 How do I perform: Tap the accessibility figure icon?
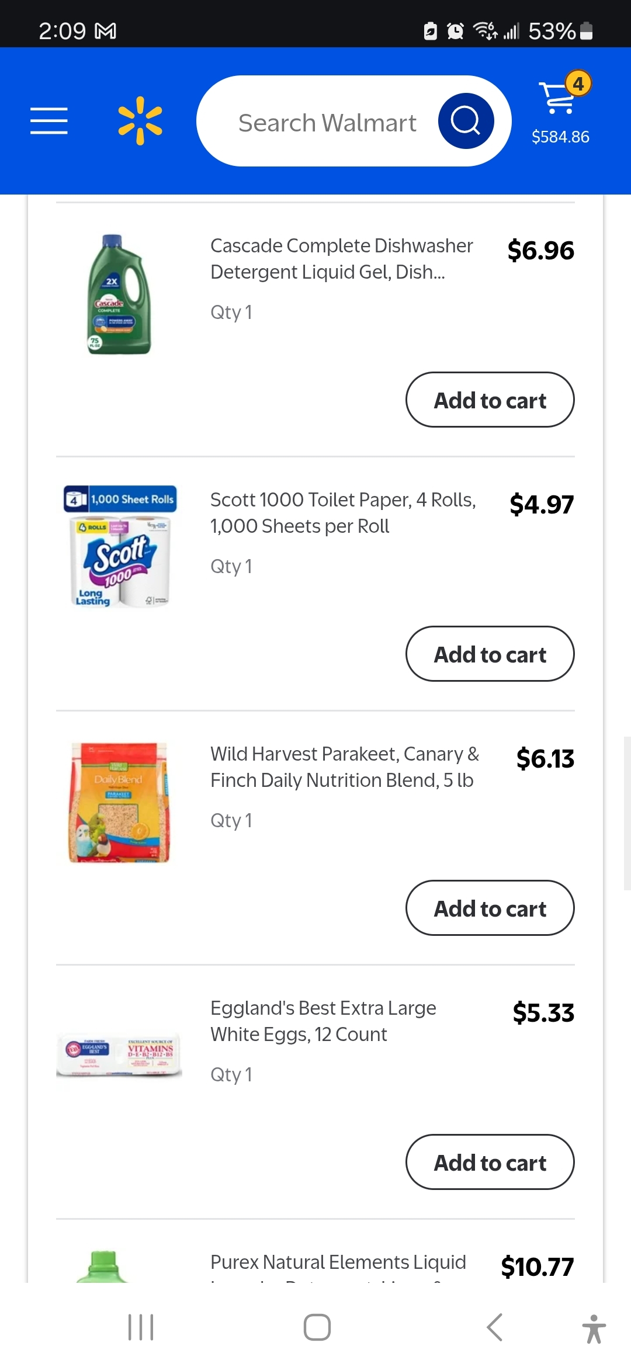(x=594, y=1328)
